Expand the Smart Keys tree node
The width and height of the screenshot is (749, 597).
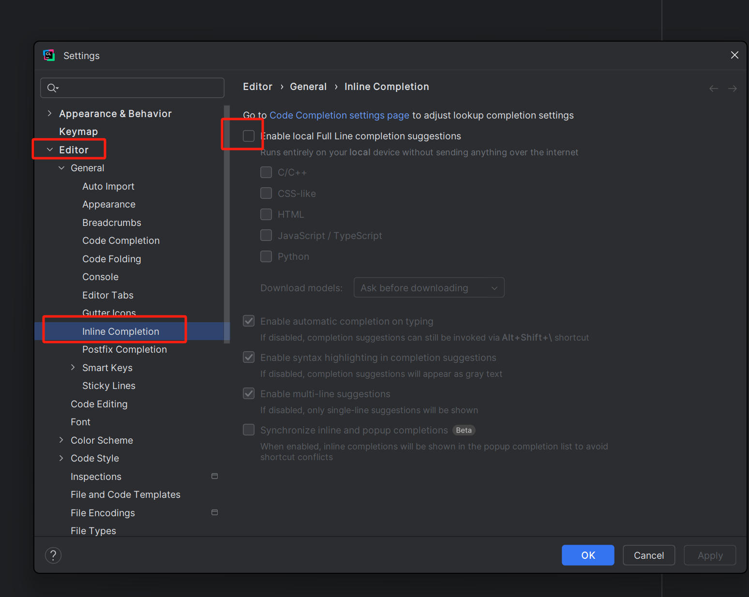[73, 368]
